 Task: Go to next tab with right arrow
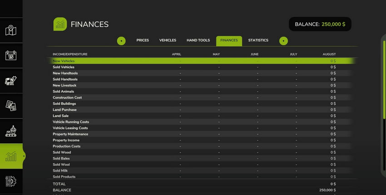[x=283, y=41]
